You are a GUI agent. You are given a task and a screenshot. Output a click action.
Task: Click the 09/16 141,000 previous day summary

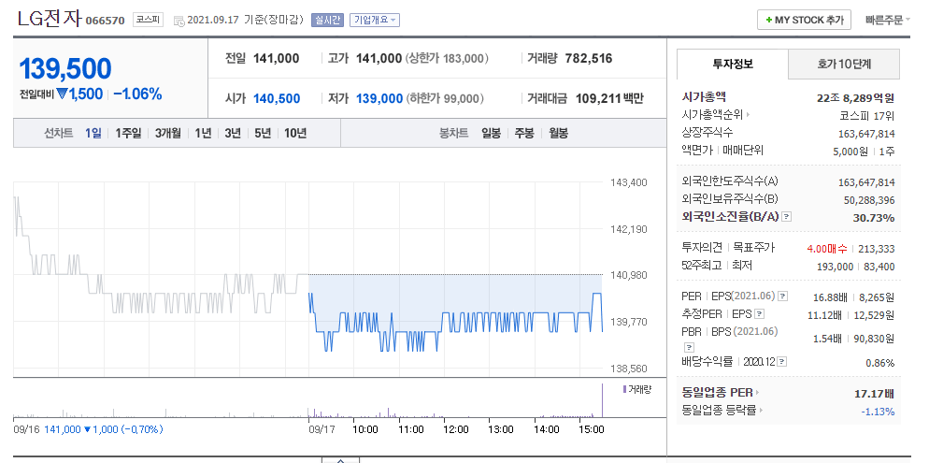(88, 428)
